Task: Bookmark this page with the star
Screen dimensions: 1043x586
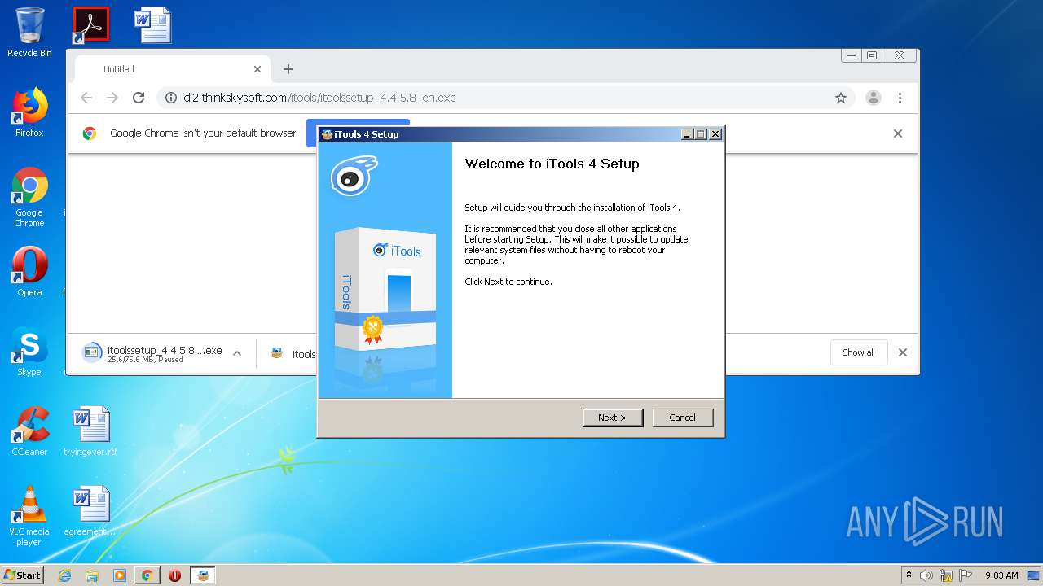Action: pyautogui.click(x=841, y=98)
